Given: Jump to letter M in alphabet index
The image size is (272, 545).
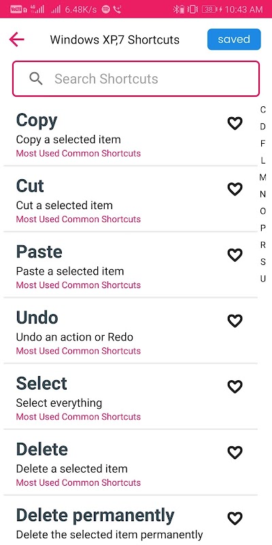Looking at the screenshot, I should point(263,177).
